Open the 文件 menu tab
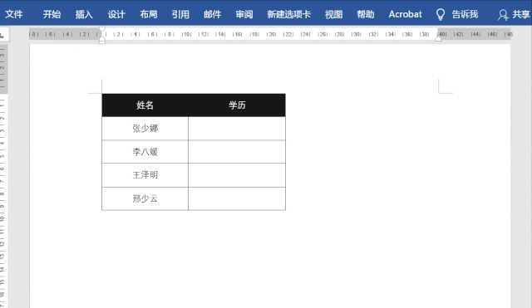This screenshot has height=308, width=532. point(14,14)
